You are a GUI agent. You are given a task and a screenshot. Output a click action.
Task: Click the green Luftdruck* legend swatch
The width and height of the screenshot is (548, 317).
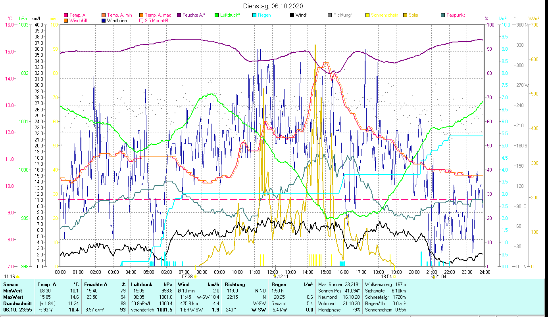point(217,15)
